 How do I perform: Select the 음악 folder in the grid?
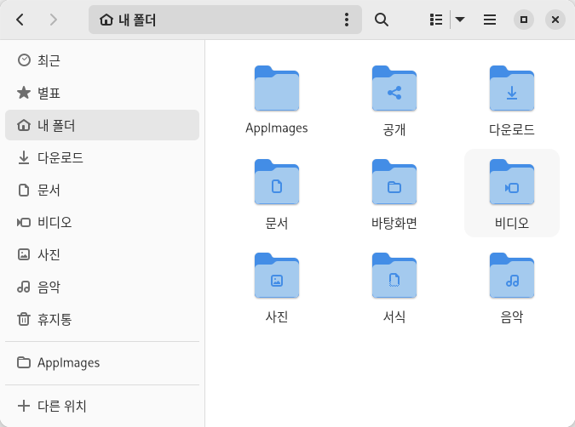click(512, 276)
